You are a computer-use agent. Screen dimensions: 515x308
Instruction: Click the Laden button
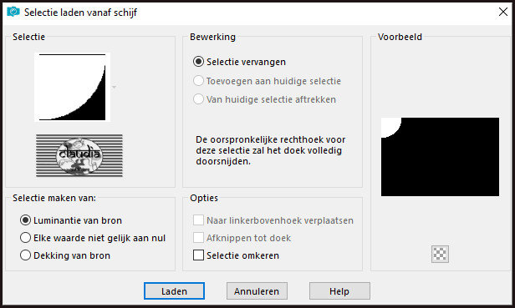[x=174, y=291]
